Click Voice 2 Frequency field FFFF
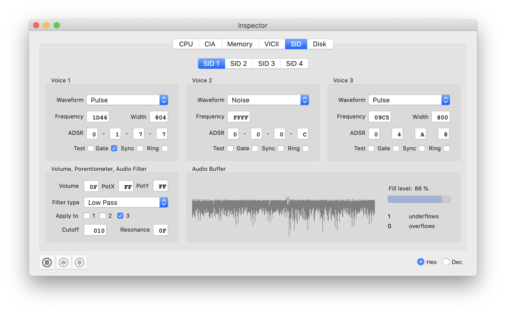The image size is (506, 314). (x=239, y=117)
